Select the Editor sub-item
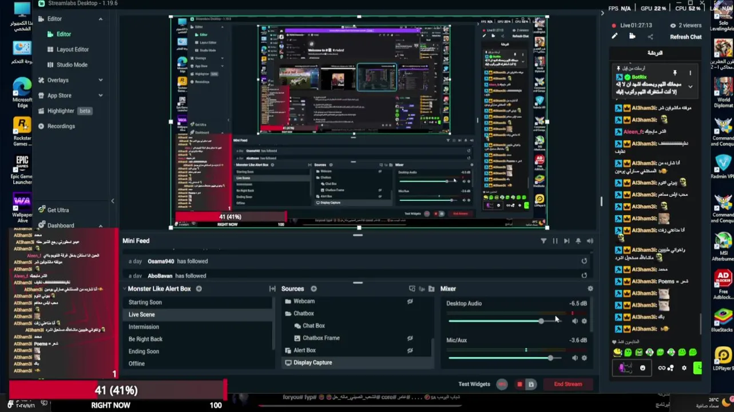 click(64, 34)
